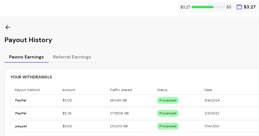Click the Traffic shared column header
The image size is (259, 136).
click(121, 90)
